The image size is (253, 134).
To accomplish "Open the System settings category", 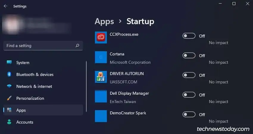I will tap(43, 63).
